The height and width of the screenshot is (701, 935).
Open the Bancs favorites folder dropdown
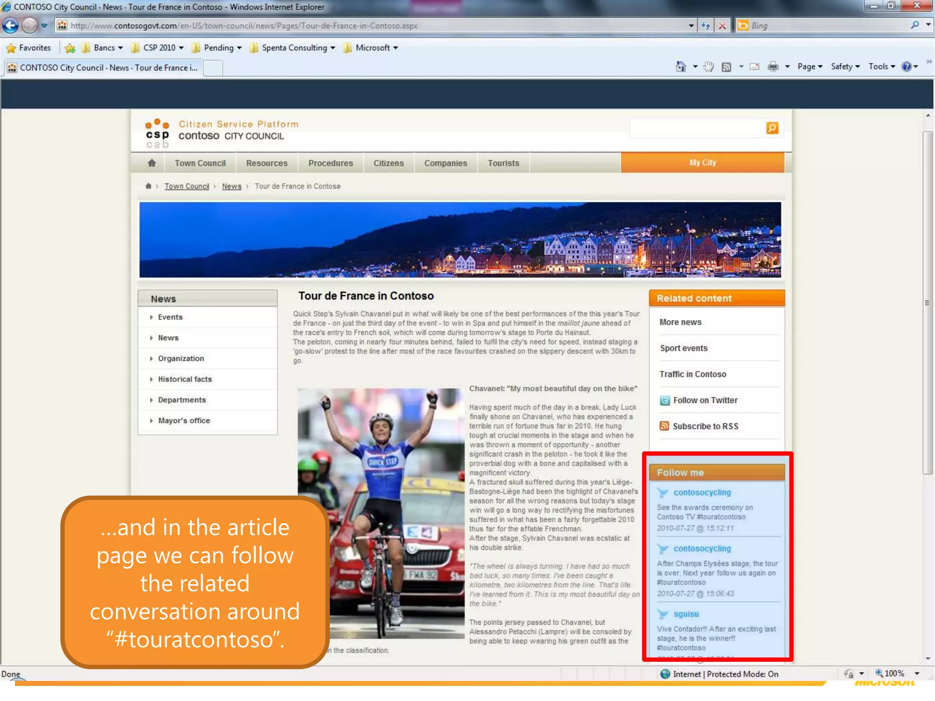coord(102,48)
